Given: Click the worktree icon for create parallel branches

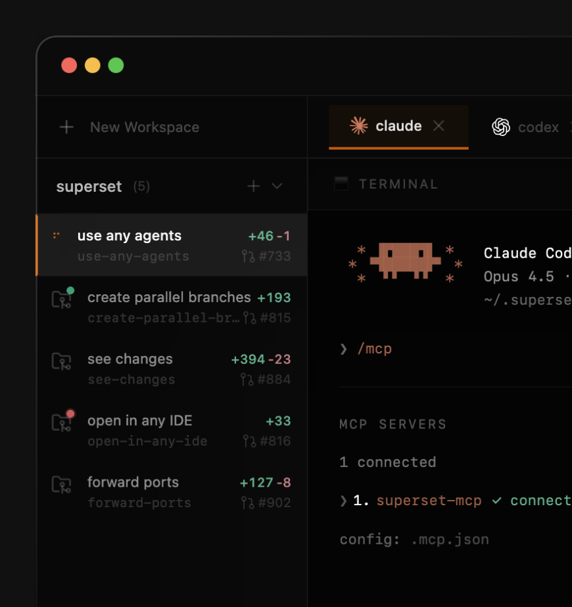Looking at the screenshot, I should tap(61, 300).
